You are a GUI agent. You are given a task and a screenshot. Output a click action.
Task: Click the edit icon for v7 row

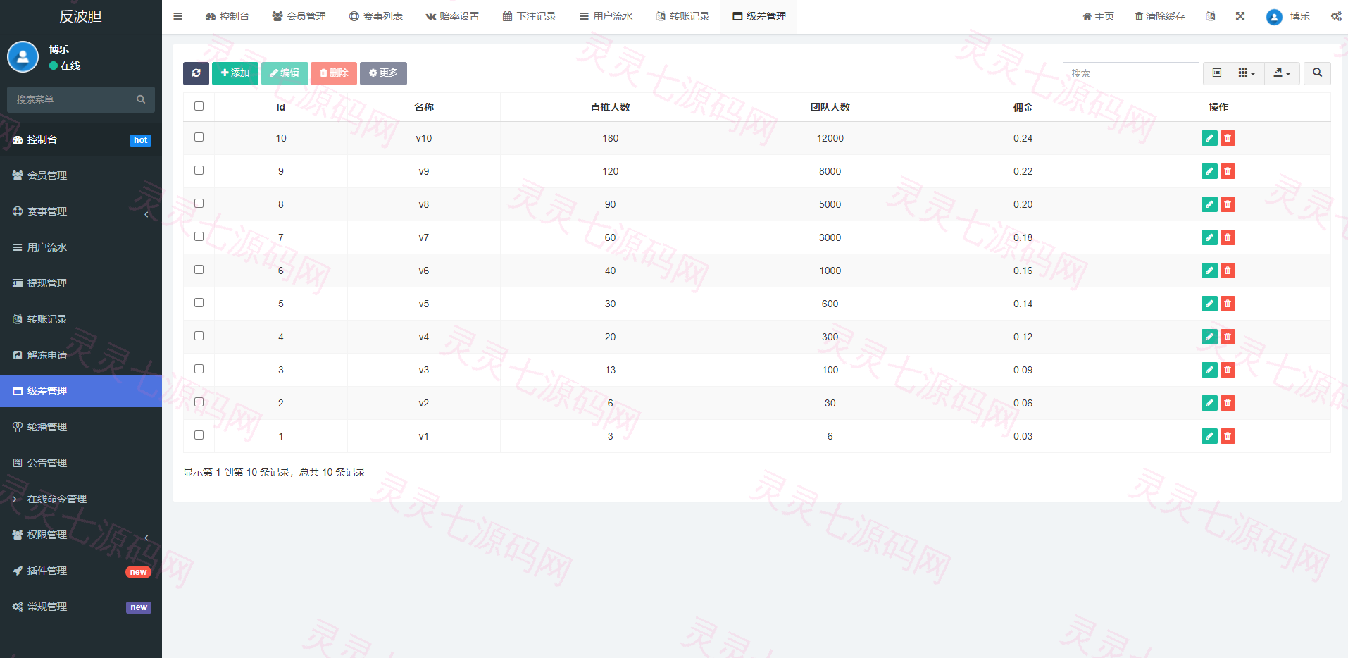tap(1209, 237)
